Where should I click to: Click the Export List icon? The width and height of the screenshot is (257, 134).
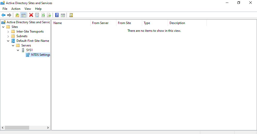click(49, 15)
